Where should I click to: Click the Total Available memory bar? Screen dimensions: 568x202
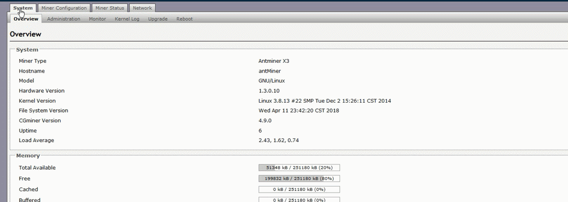pos(299,167)
